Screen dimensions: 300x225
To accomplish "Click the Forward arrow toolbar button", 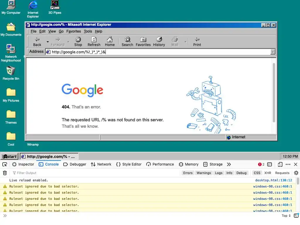I will click(x=58, y=42).
